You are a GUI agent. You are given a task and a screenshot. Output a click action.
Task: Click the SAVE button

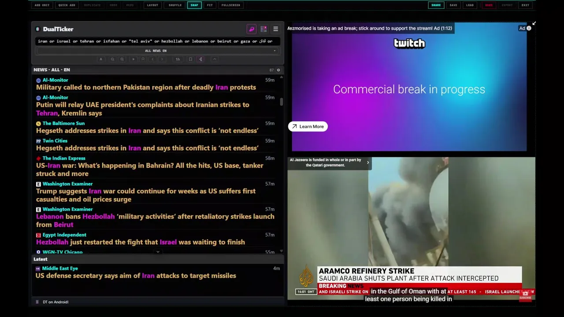453,5
